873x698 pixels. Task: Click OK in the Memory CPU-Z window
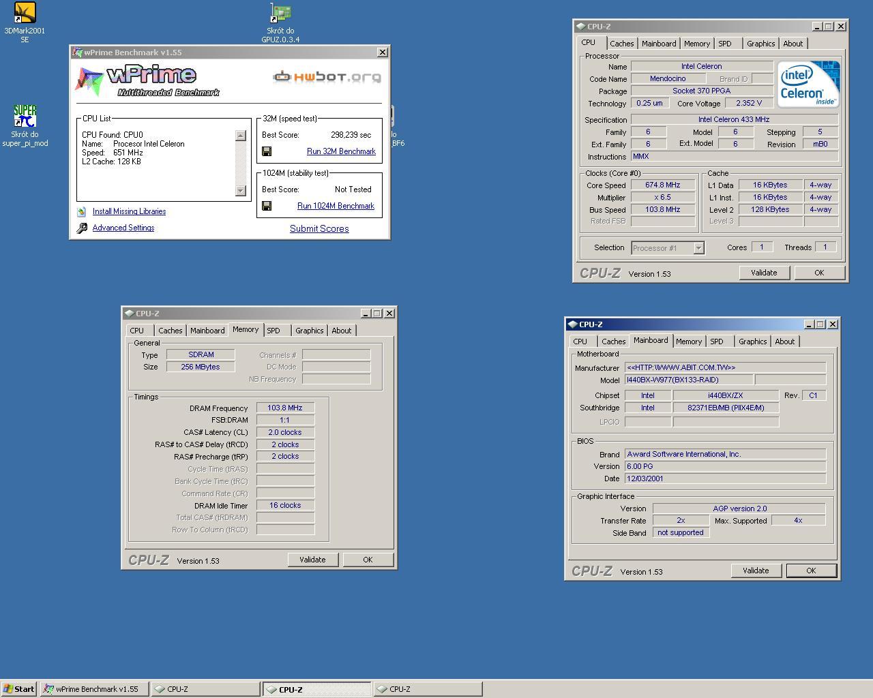coord(368,560)
